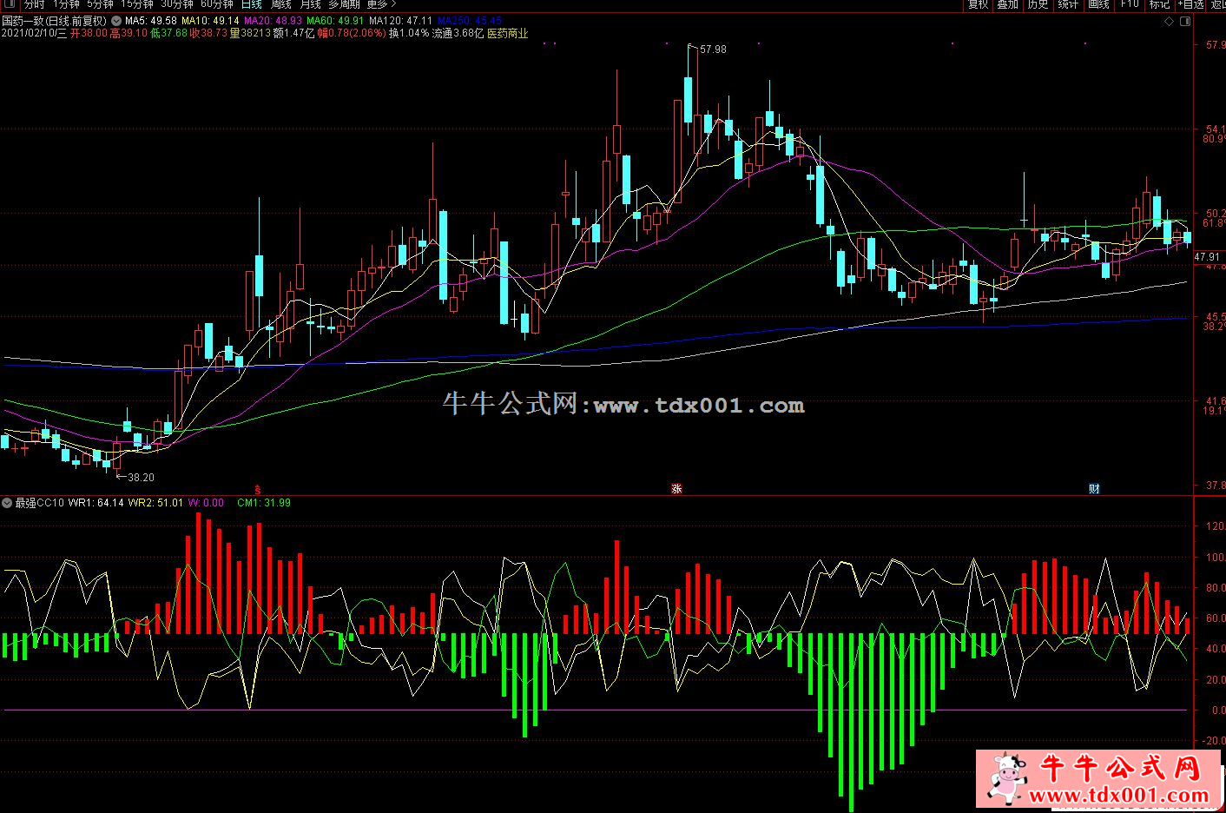Click the CM1: 31.99 value
Screen dimensions: 1226x813
264,503
